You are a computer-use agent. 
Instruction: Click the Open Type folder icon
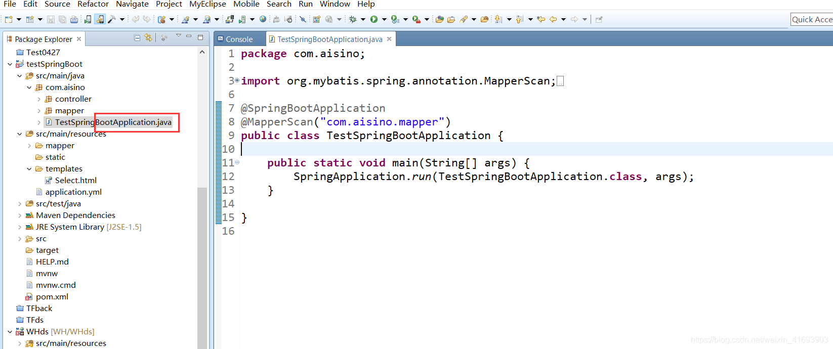[440, 19]
